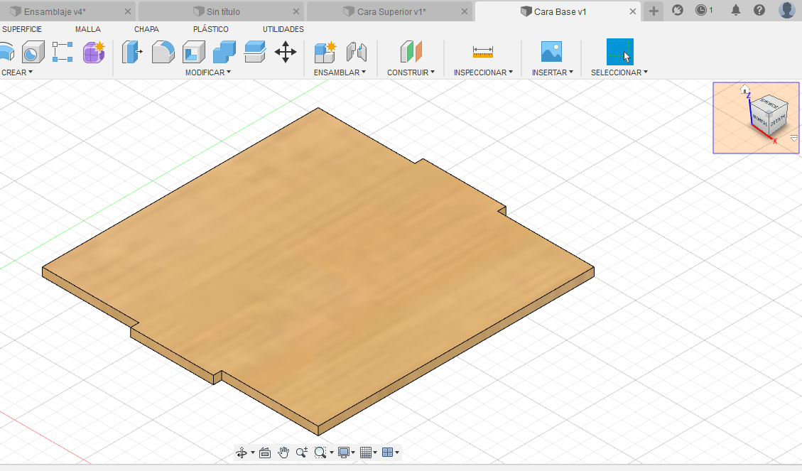Click the Orbit navigation icon
Screen dimensions: 802x471
pos(242,453)
